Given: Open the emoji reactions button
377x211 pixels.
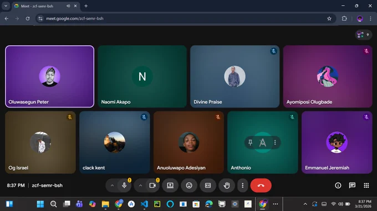Looking at the screenshot, I should 189,186.
